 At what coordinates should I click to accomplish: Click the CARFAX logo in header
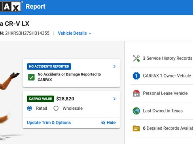[10, 6]
